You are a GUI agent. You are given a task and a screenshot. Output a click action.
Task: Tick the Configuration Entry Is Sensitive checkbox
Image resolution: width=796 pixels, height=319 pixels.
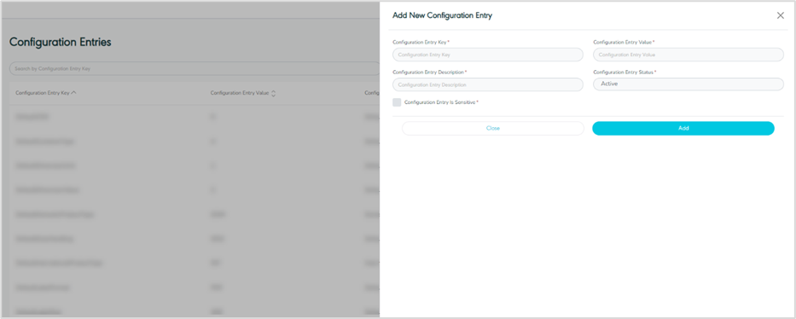click(397, 102)
